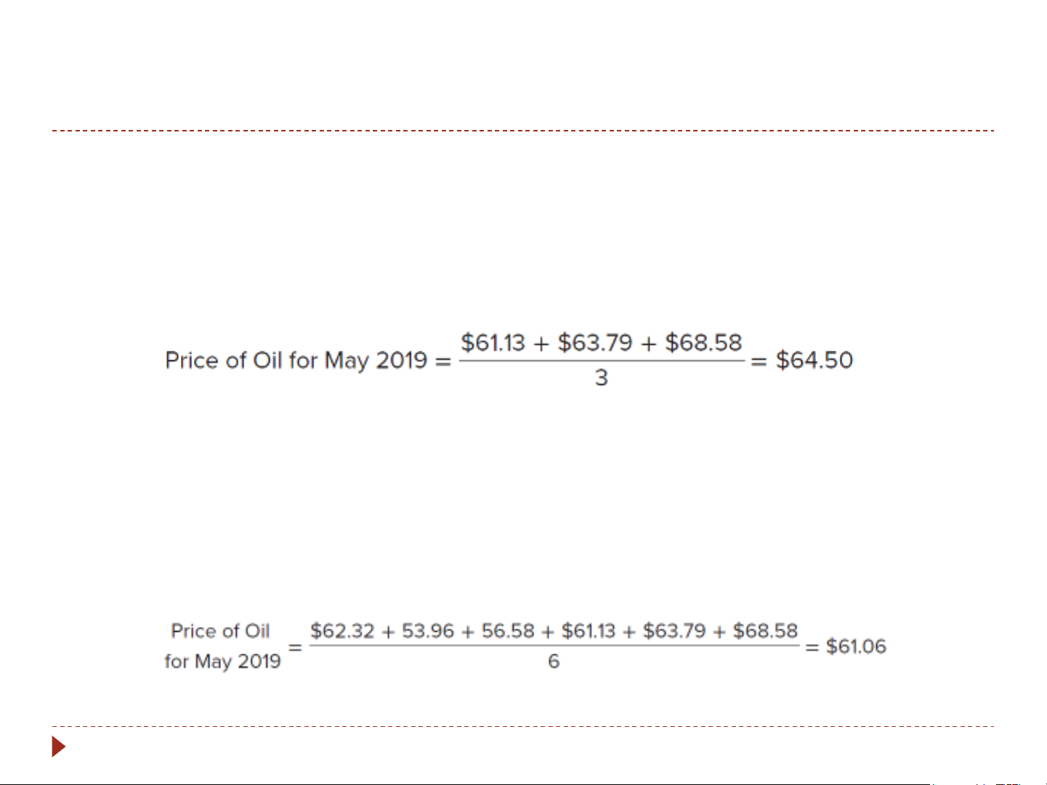
Task: Click the 53.96 value in the lower formula
Action: [x=427, y=631]
